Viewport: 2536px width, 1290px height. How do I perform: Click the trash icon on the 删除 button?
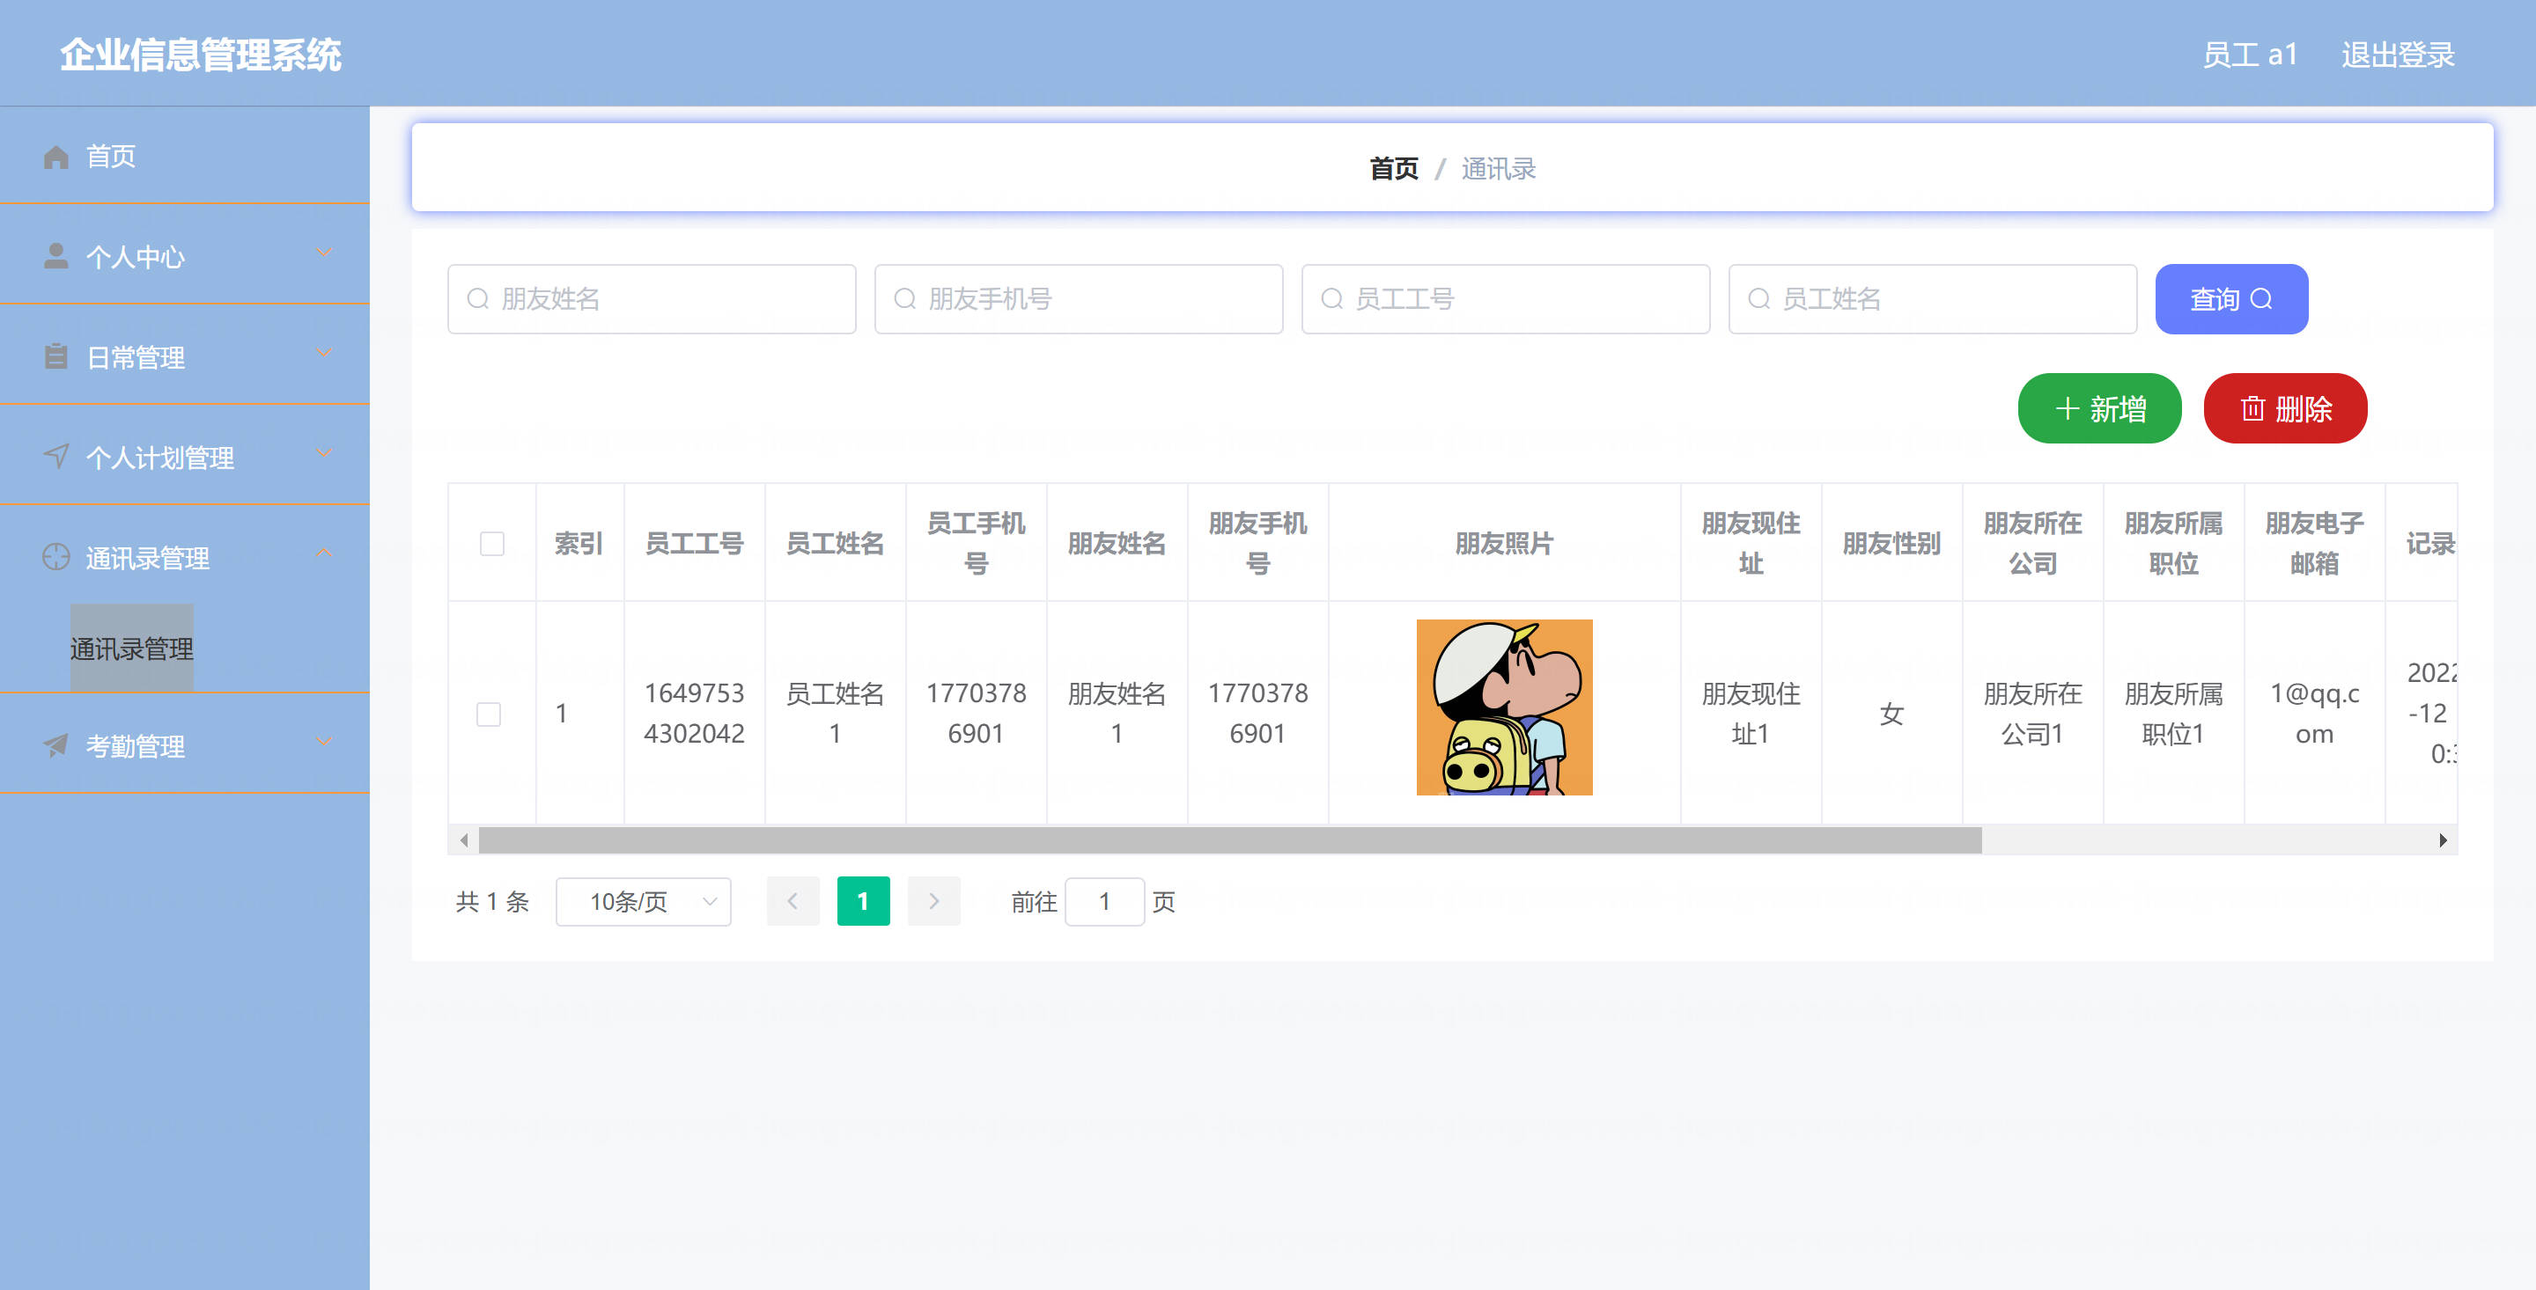pyautogui.click(x=2252, y=408)
